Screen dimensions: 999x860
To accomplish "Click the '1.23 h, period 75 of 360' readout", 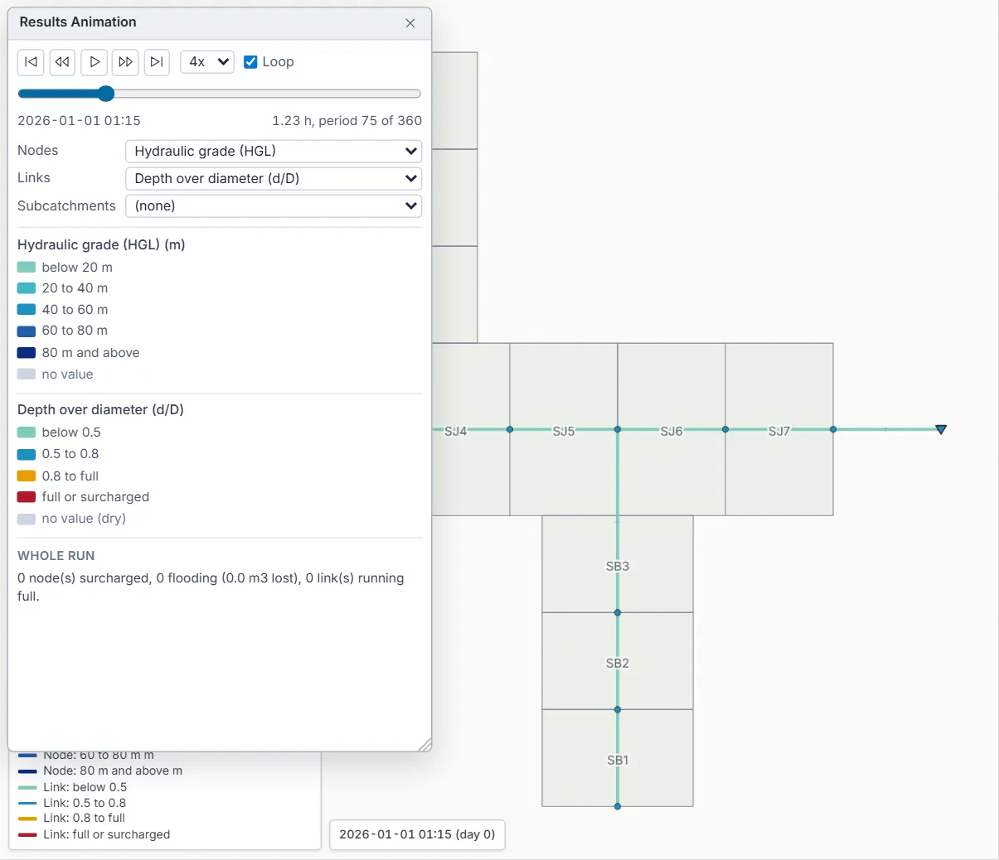I will [x=347, y=121].
